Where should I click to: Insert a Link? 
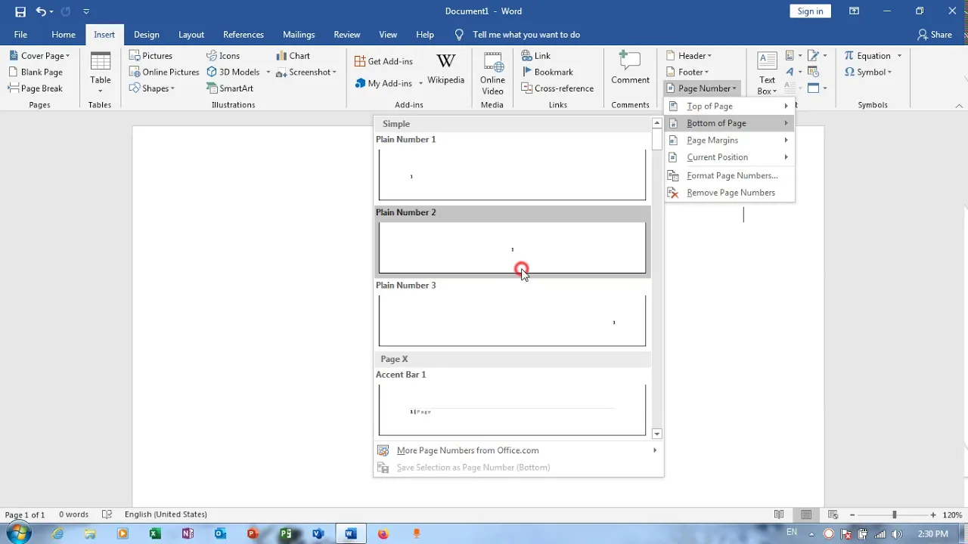pyautogui.click(x=536, y=56)
